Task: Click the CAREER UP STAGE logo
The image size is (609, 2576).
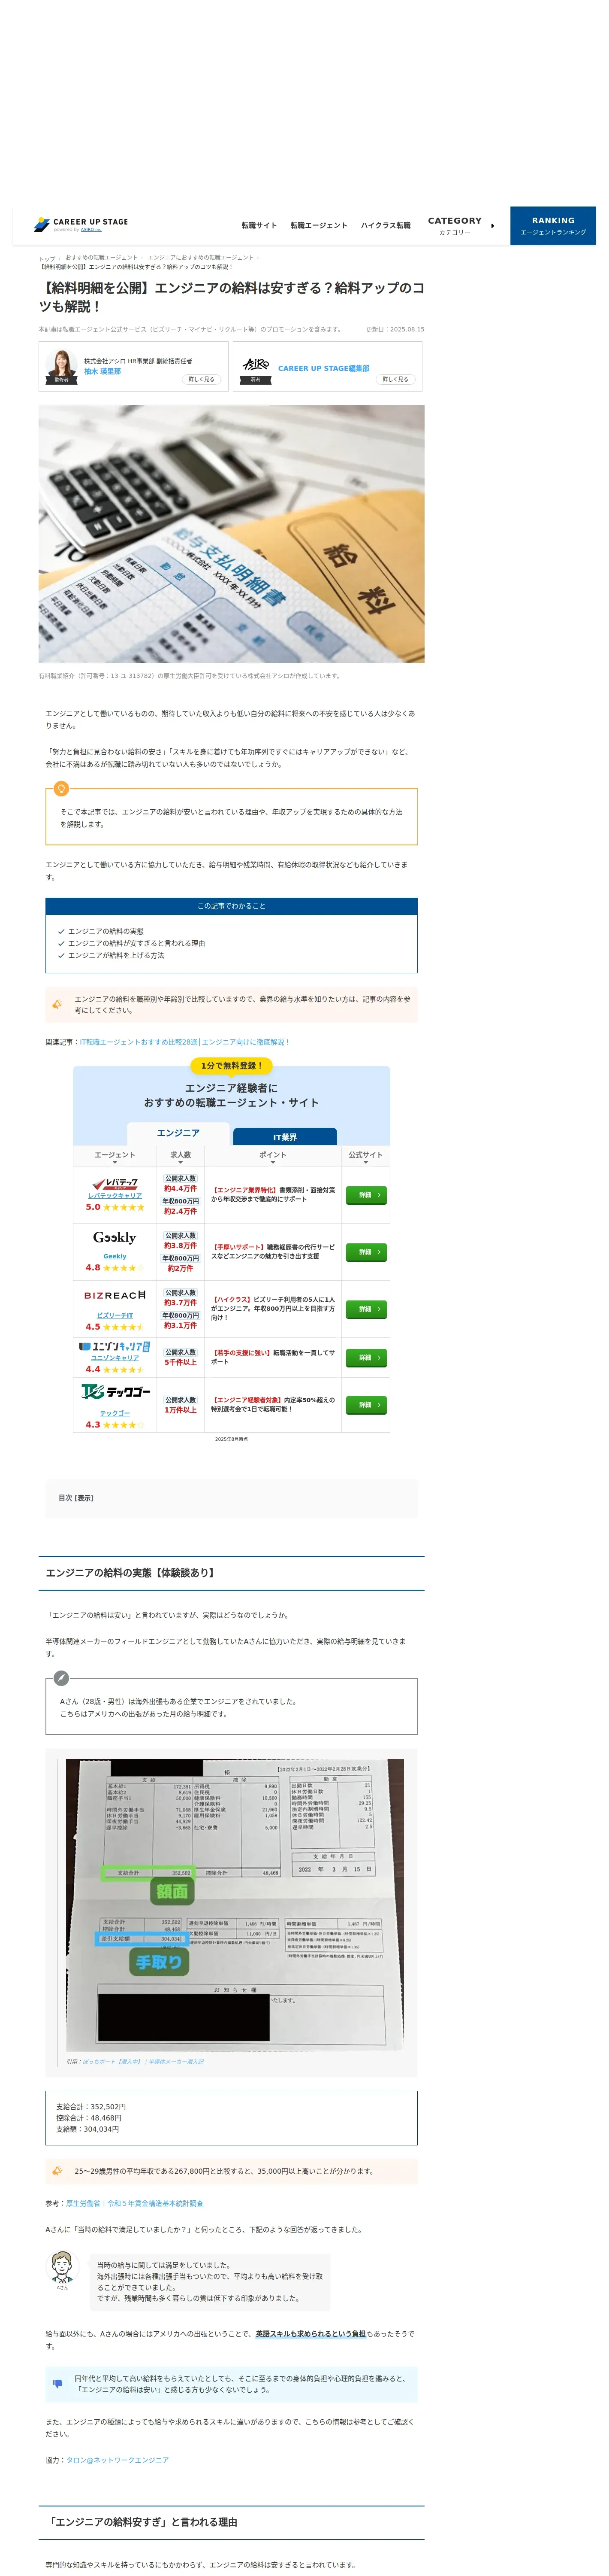Action: [81, 225]
